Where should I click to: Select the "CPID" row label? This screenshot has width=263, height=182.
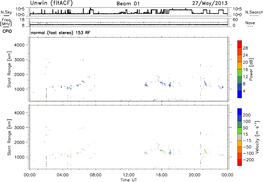[x=7, y=31]
